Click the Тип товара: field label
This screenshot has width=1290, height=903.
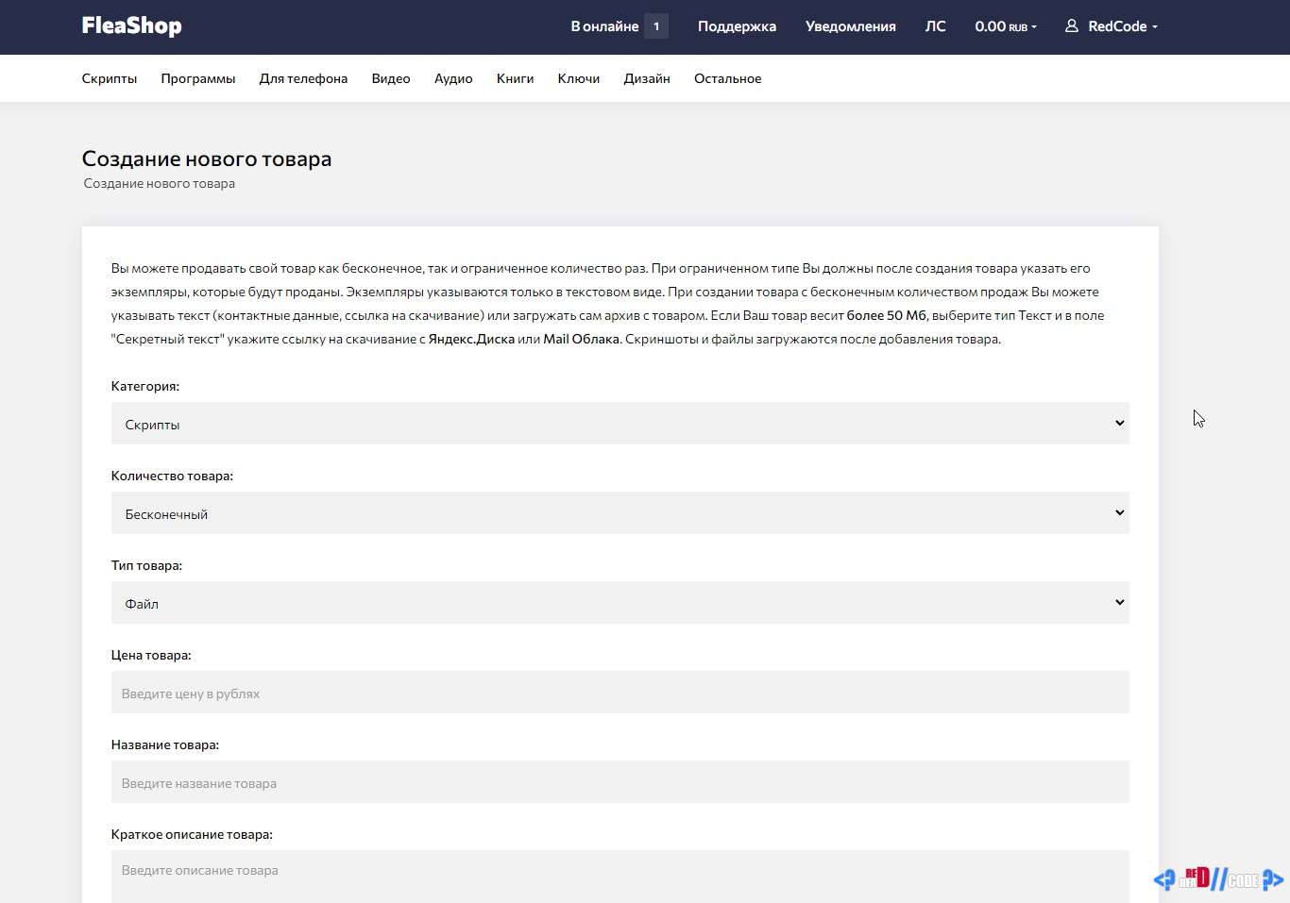tap(146, 565)
